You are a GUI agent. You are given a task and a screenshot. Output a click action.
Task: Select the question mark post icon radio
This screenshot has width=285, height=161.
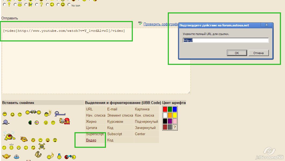37,5
